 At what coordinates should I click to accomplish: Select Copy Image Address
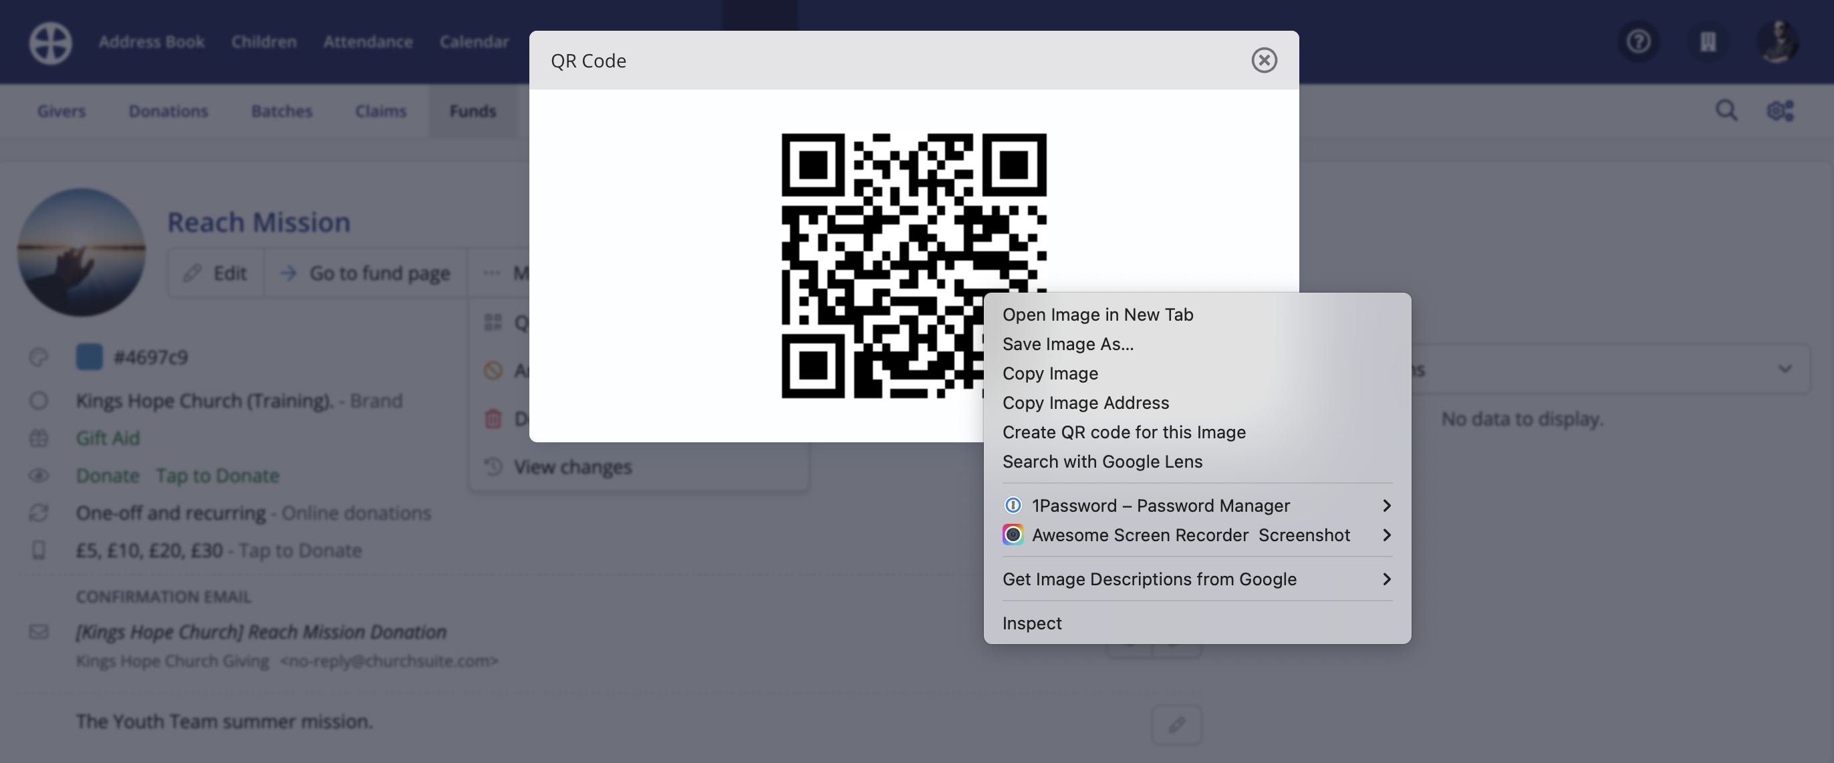pos(1197,403)
